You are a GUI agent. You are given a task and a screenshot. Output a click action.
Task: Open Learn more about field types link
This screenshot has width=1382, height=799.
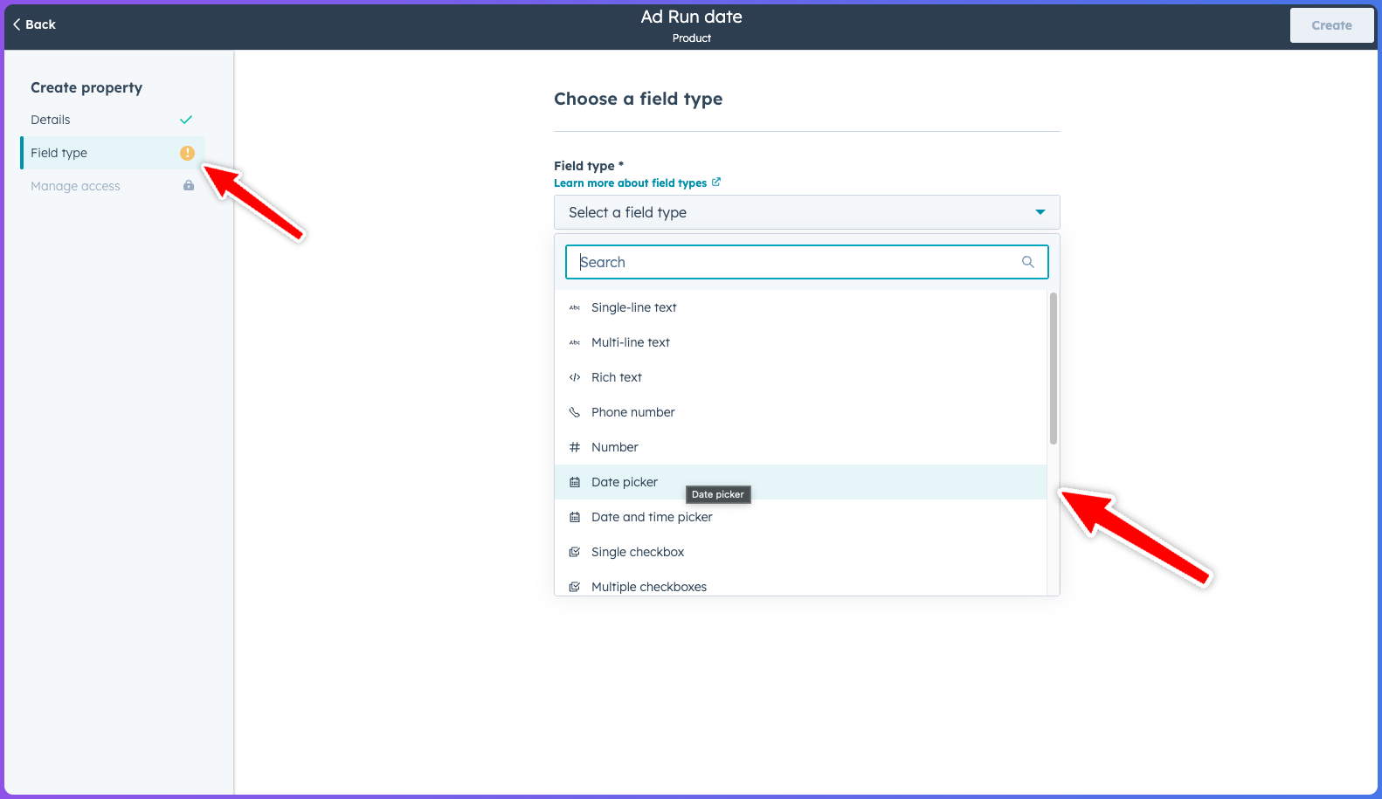(x=630, y=183)
